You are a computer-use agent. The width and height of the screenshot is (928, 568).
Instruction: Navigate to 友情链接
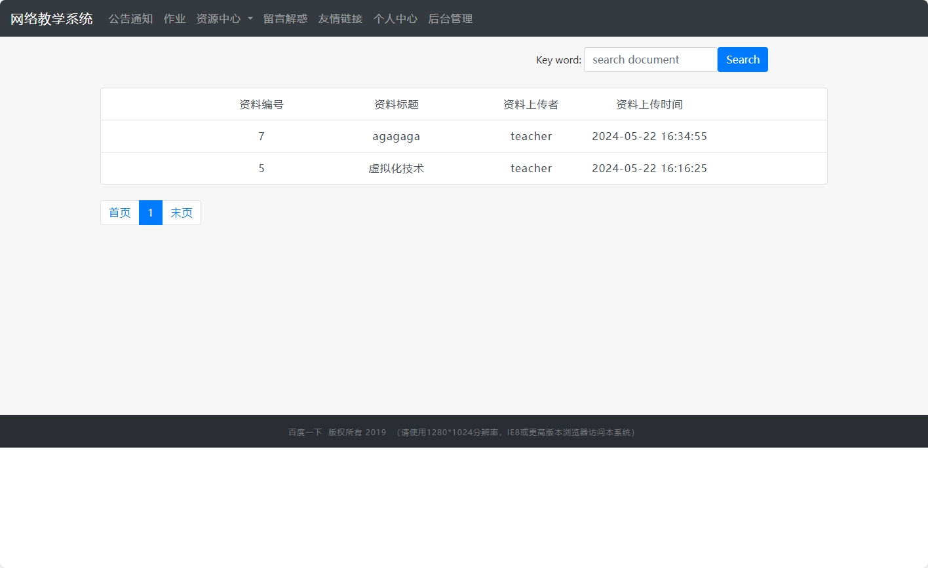pyautogui.click(x=339, y=18)
